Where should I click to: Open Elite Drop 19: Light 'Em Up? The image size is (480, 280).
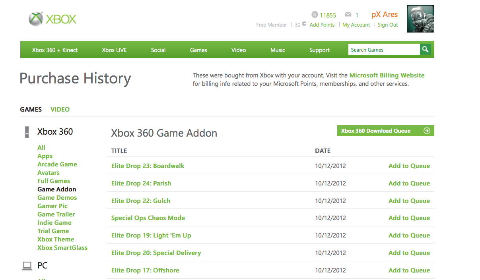click(151, 235)
